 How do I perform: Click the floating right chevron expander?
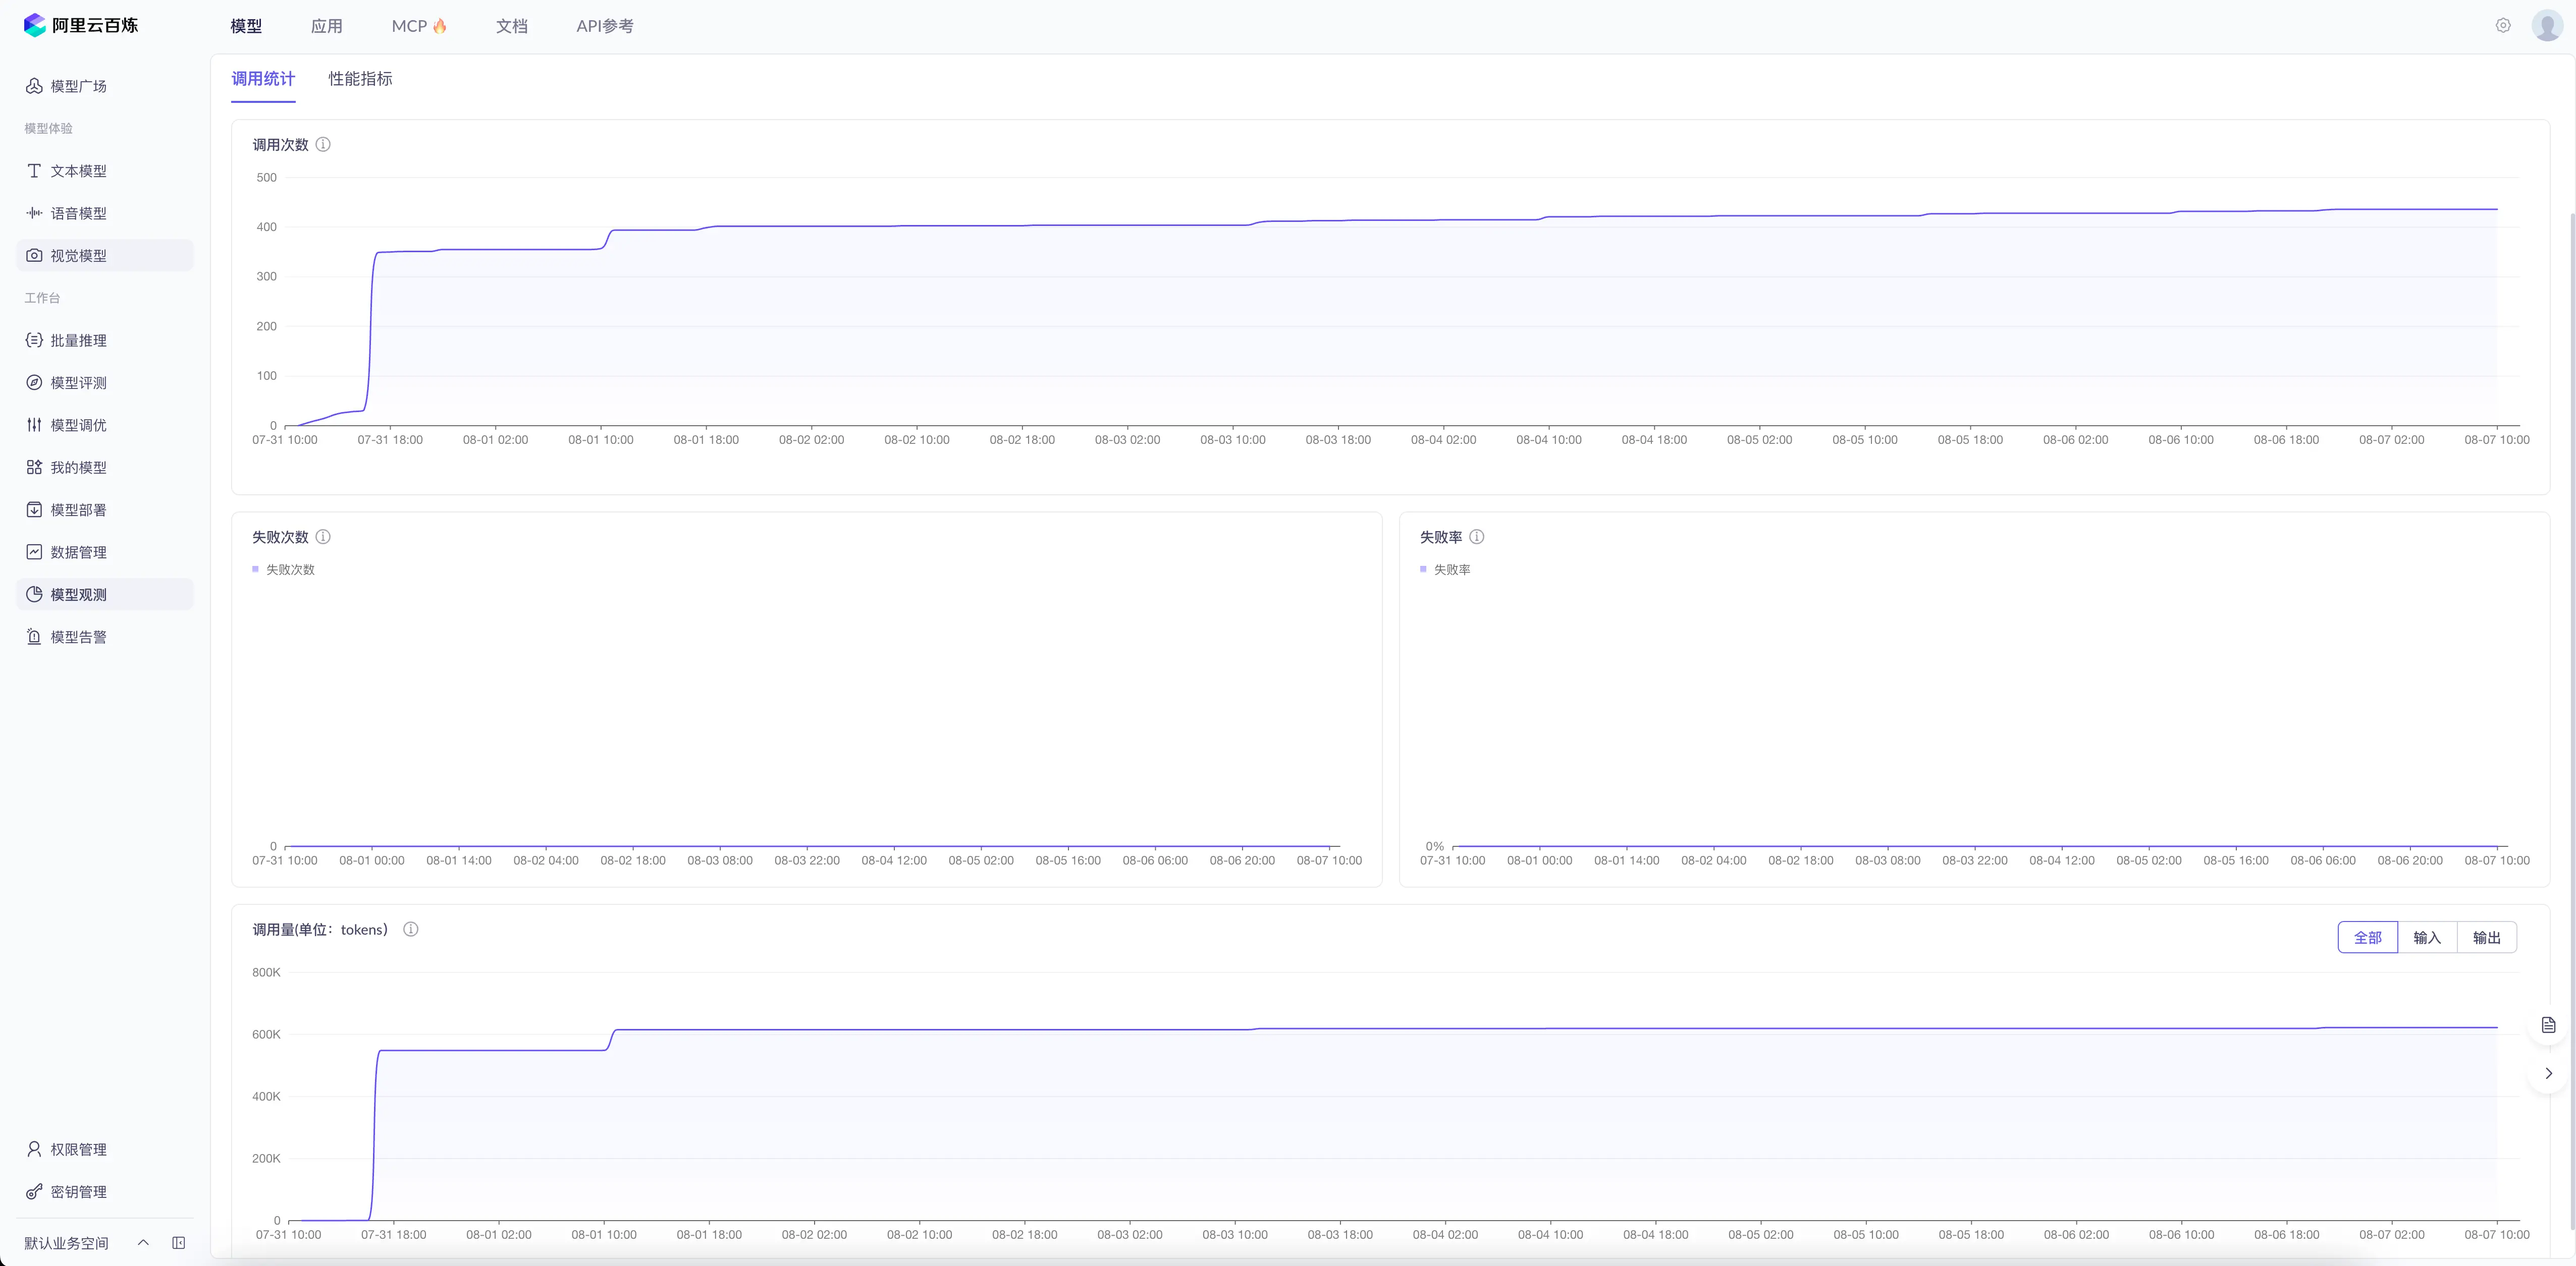(x=2549, y=1073)
